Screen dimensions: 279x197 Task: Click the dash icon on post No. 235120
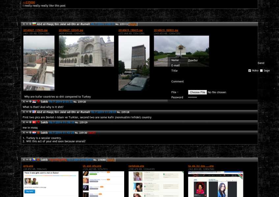click(27, 101)
